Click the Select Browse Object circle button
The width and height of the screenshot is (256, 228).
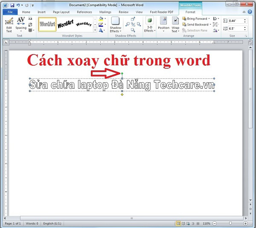tap(250, 209)
